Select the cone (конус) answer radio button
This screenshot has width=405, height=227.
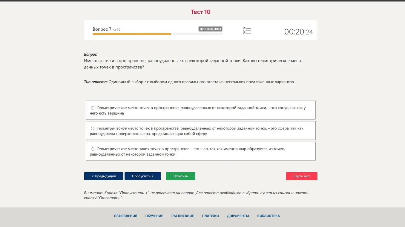pyautogui.click(x=93, y=108)
